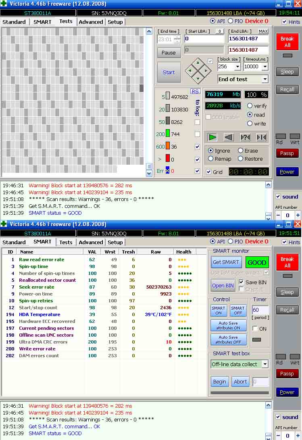Screen dimensions: 302x440
Task: Open the Setup tab in Tests window
Action: tap(115, 22)
